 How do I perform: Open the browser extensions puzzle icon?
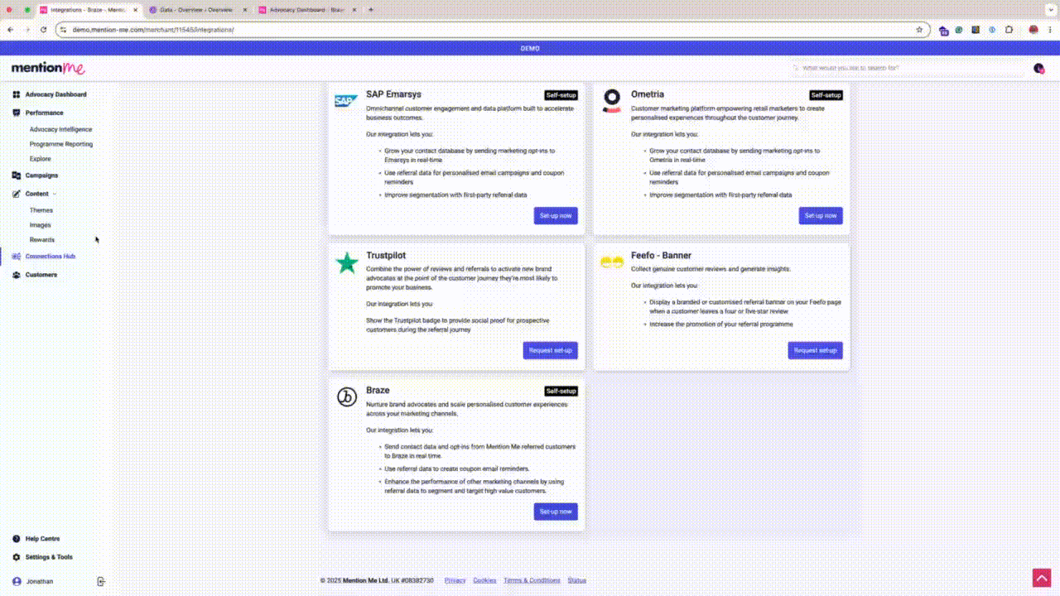pos(1009,30)
